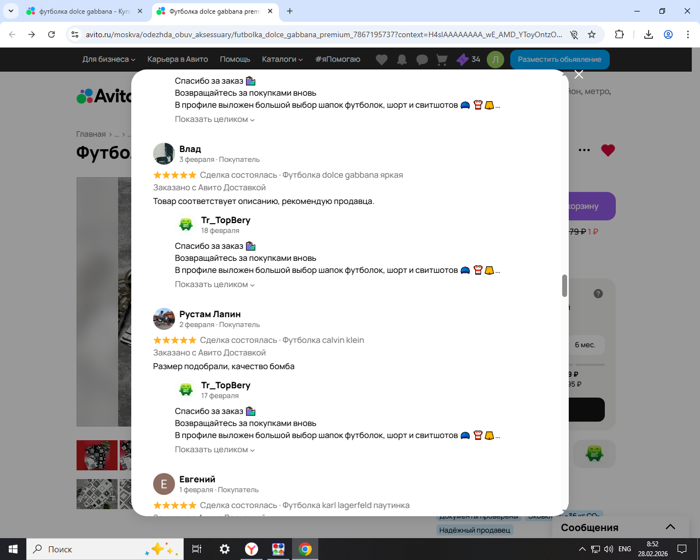Click «Разместить объявление» button
The height and width of the screenshot is (560, 700).
pyautogui.click(x=560, y=60)
